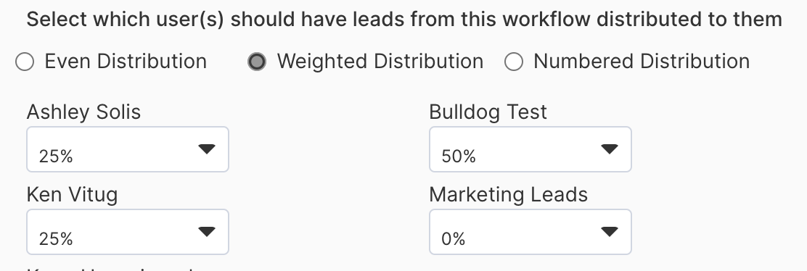Select the Weighted Distribution radio button
Image resolution: width=807 pixels, height=271 pixels.
257,62
